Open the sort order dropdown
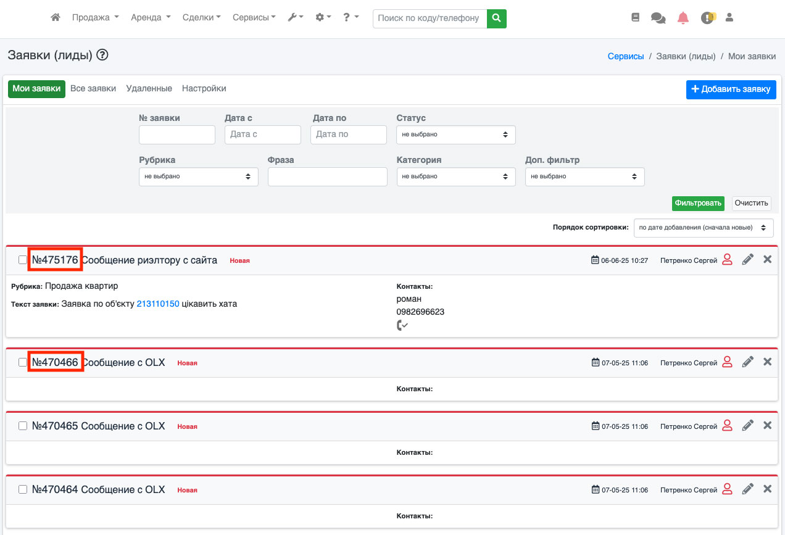Screen dimensions: 785x535 (703, 228)
